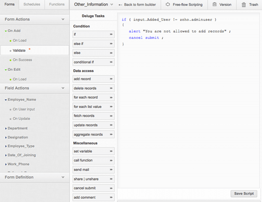Click the Version icon in toolbar
This screenshot has height=202, width=262.
(x=215, y=5)
